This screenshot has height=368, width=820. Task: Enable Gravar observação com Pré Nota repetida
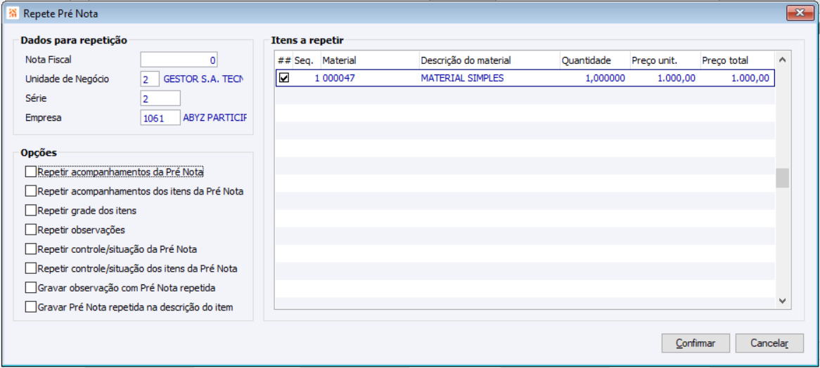point(31,288)
